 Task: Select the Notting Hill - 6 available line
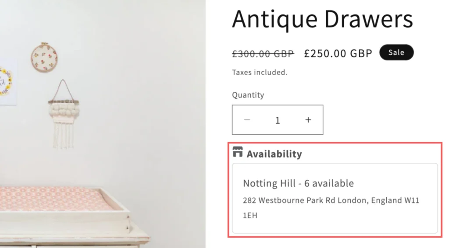298,183
